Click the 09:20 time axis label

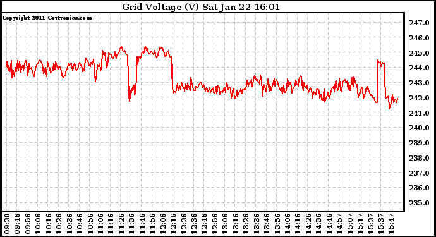7,224
